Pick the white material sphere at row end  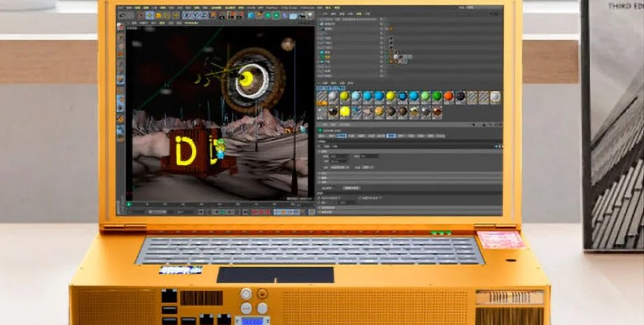point(495,96)
